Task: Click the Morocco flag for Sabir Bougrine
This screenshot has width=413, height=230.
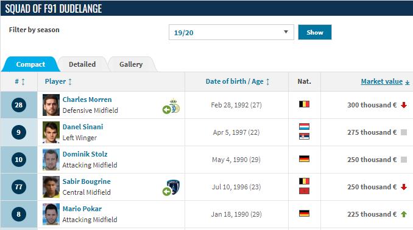Action: coord(304,191)
